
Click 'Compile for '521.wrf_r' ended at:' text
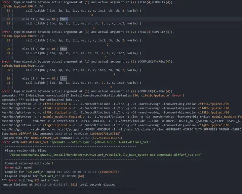pyautogui.click(x=33, y=172)
